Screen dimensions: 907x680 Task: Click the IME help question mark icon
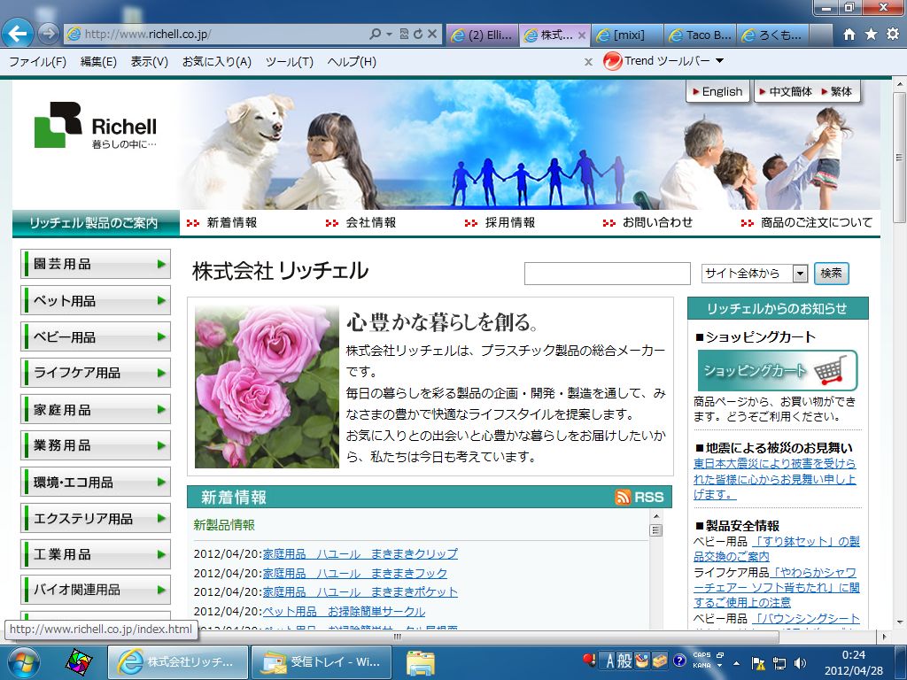coord(679,661)
